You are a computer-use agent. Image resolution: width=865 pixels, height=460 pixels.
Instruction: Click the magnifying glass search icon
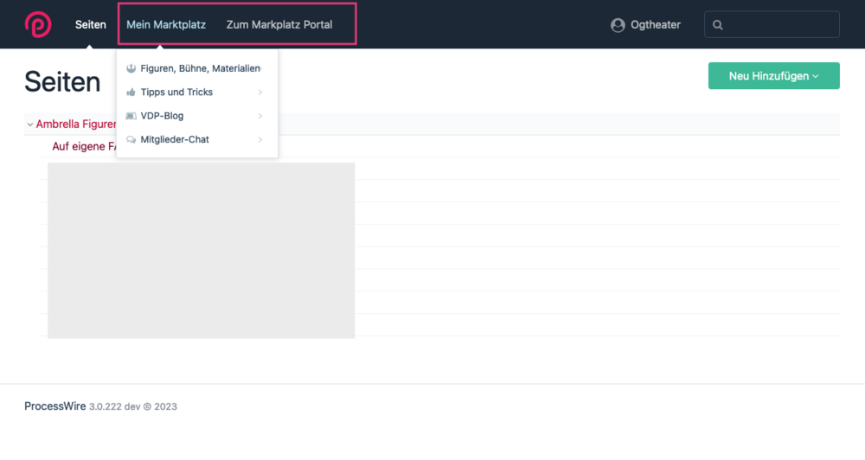pyautogui.click(x=718, y=25)
